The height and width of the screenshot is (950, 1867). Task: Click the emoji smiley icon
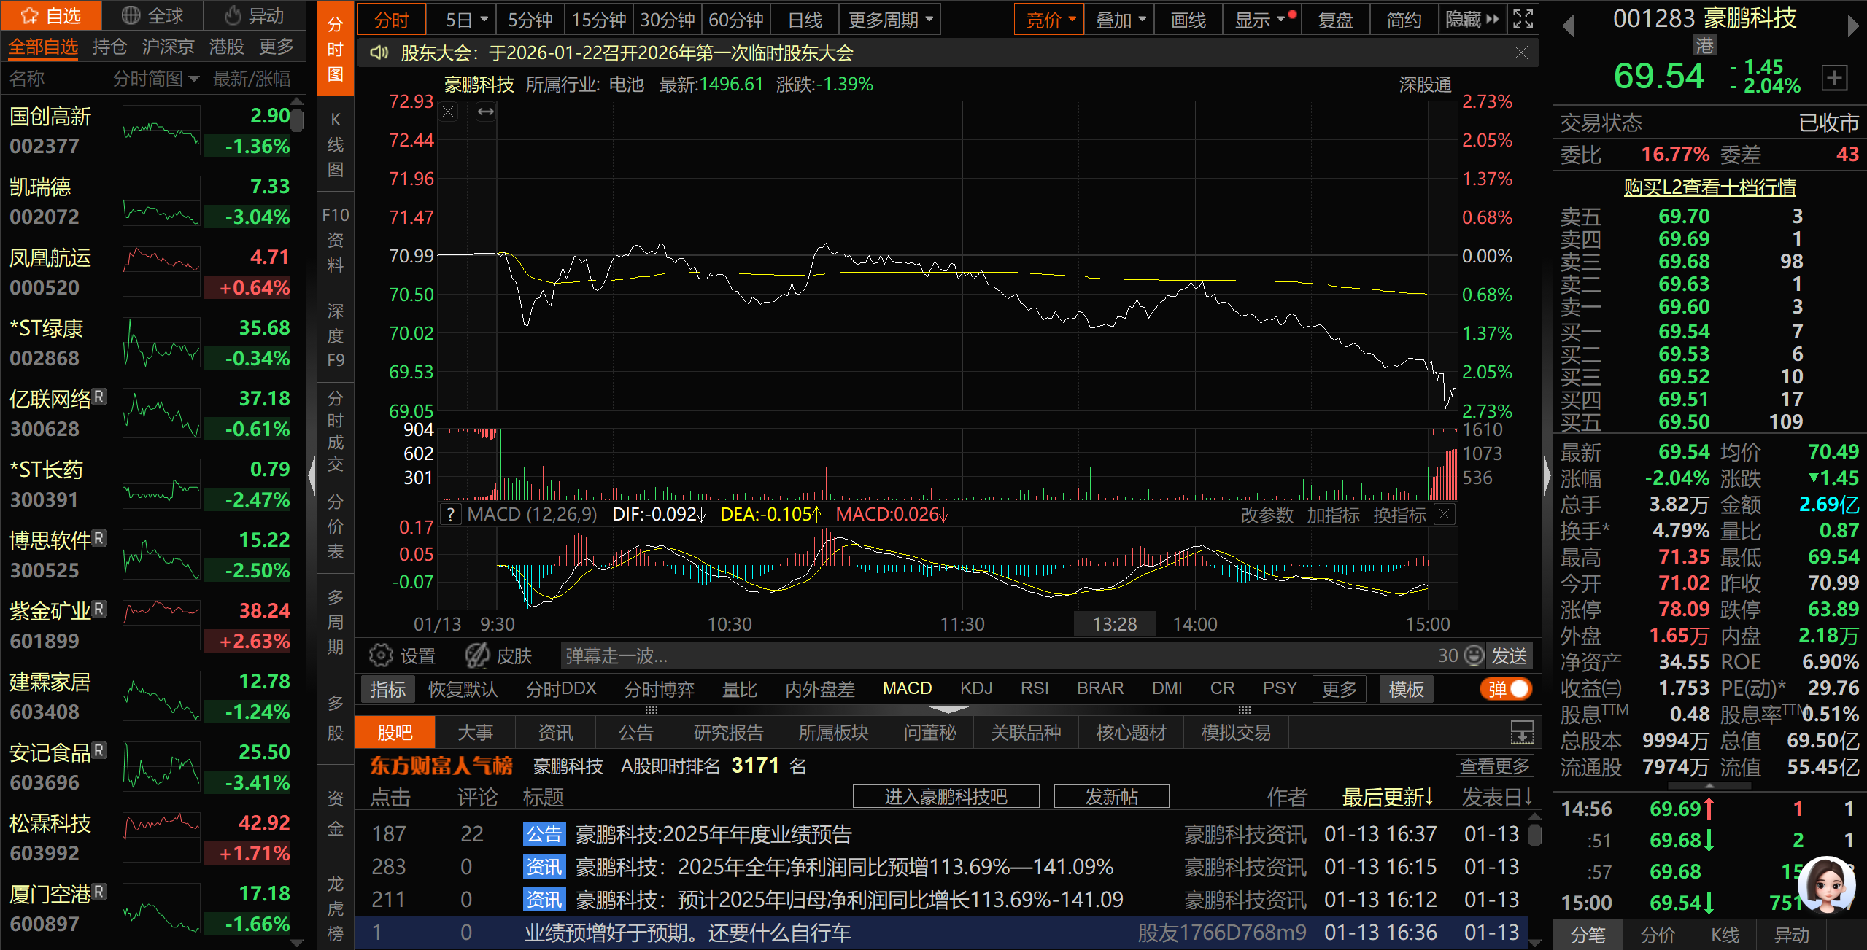(x=1474, y=655)
